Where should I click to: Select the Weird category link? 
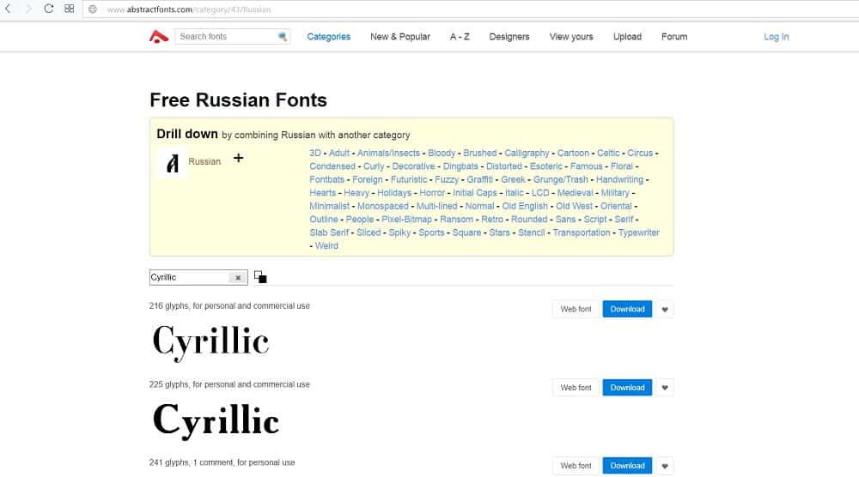point(326,245)
